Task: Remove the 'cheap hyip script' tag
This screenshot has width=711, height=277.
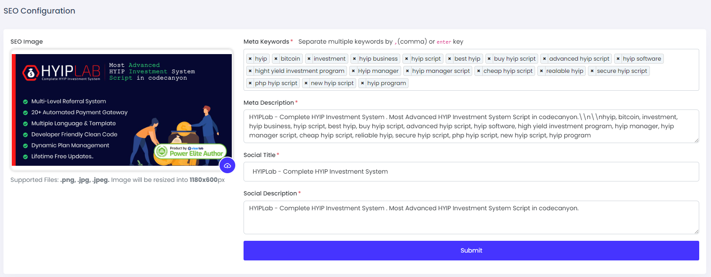Action: click(x=479, y=71)
